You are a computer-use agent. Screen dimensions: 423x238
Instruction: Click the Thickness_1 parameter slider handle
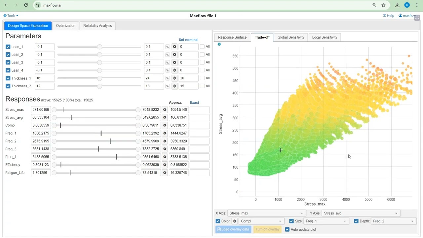click(99, 78)
